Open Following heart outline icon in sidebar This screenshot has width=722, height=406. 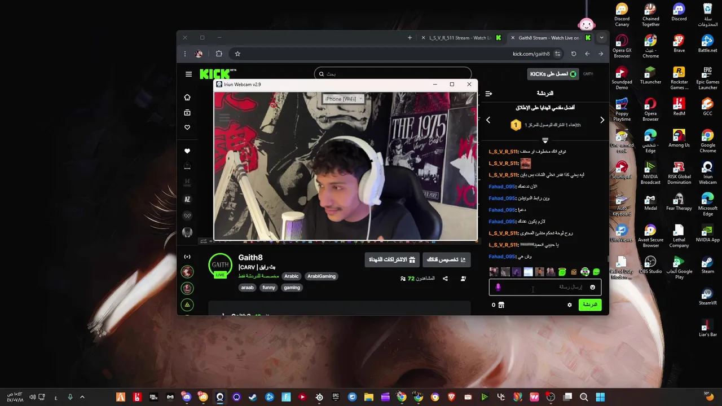[187, 127]
